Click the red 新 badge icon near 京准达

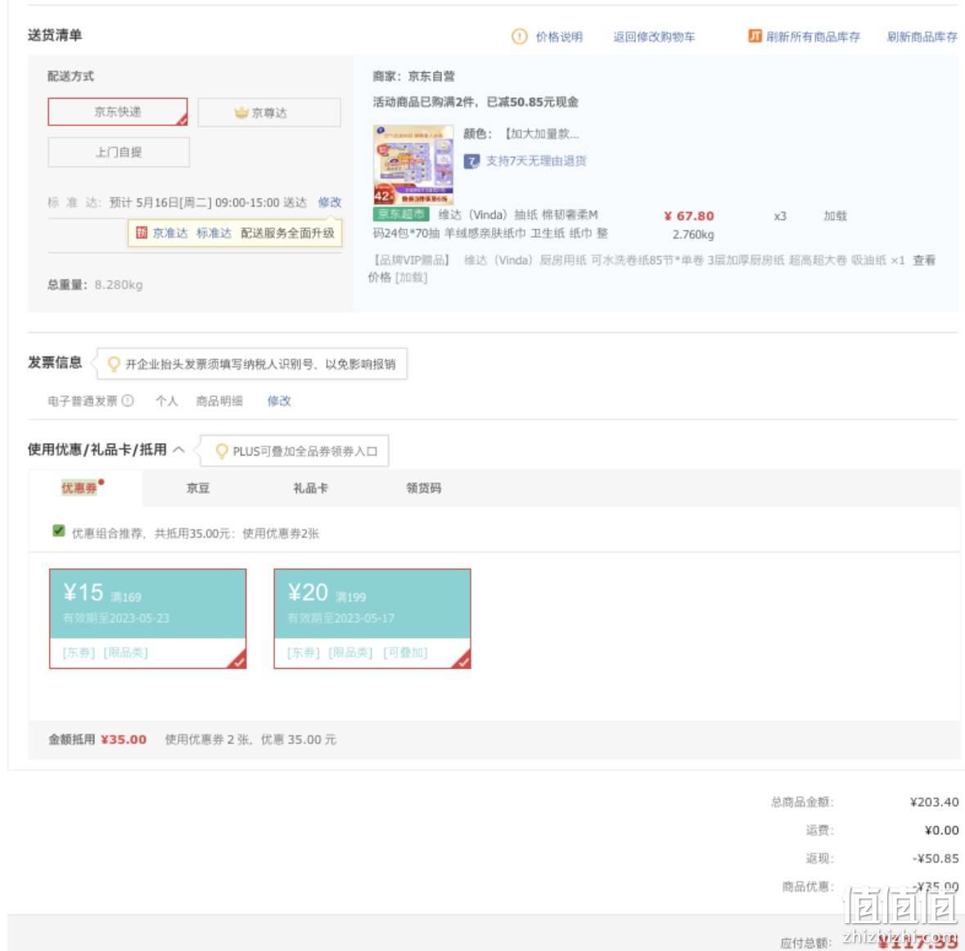point(142,232)
